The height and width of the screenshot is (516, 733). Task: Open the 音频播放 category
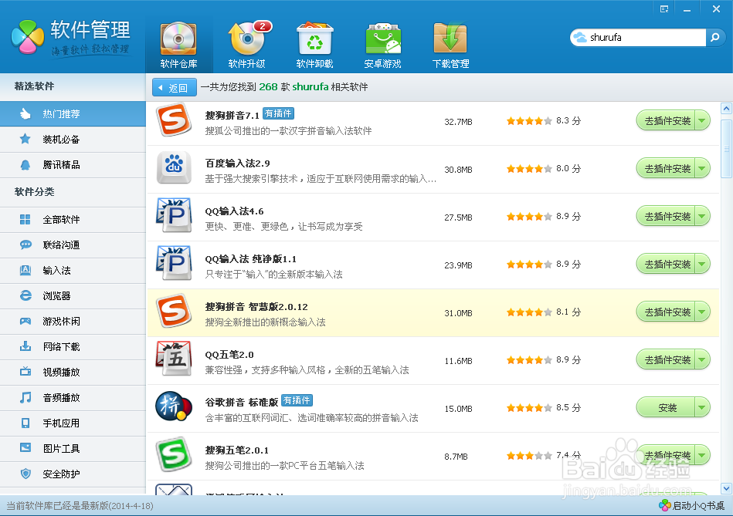tap(73, 398)
